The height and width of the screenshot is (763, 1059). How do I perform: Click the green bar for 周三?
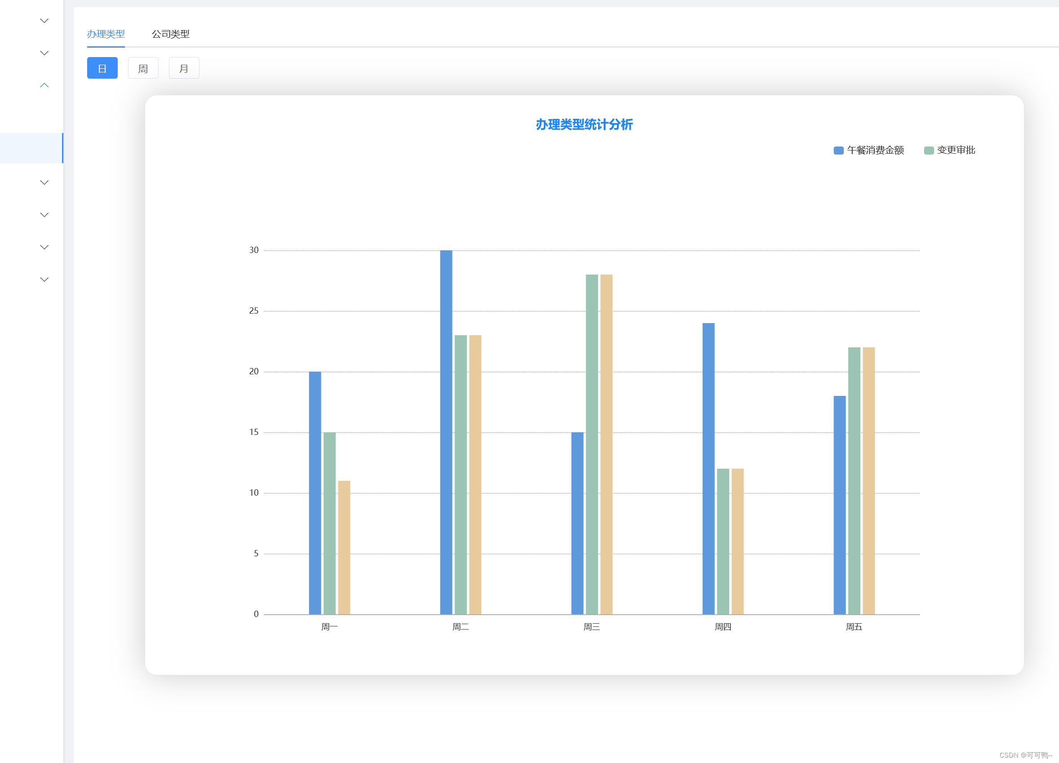pos(592,444)
